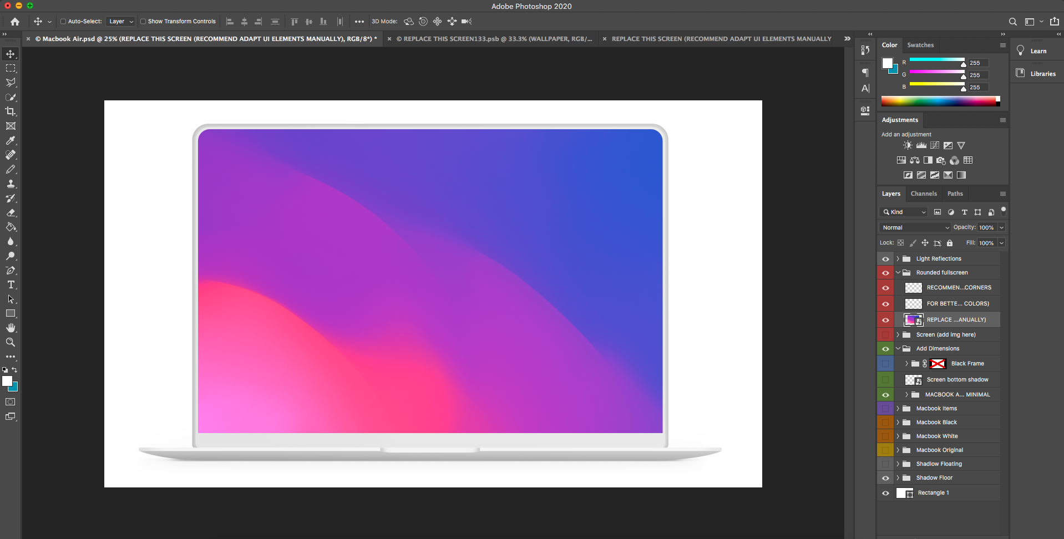The width and height of the screenshot is (1064, 539).
Task: Open the Libraries panel
Action: point(1037,74)
